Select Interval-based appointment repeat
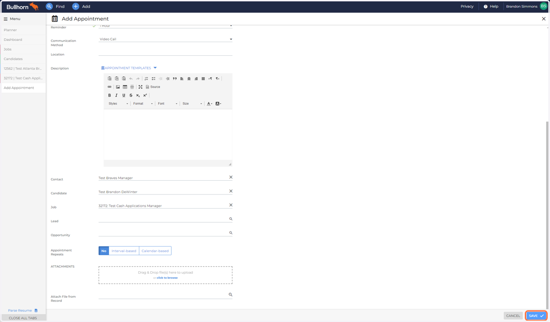 point(124,251)
